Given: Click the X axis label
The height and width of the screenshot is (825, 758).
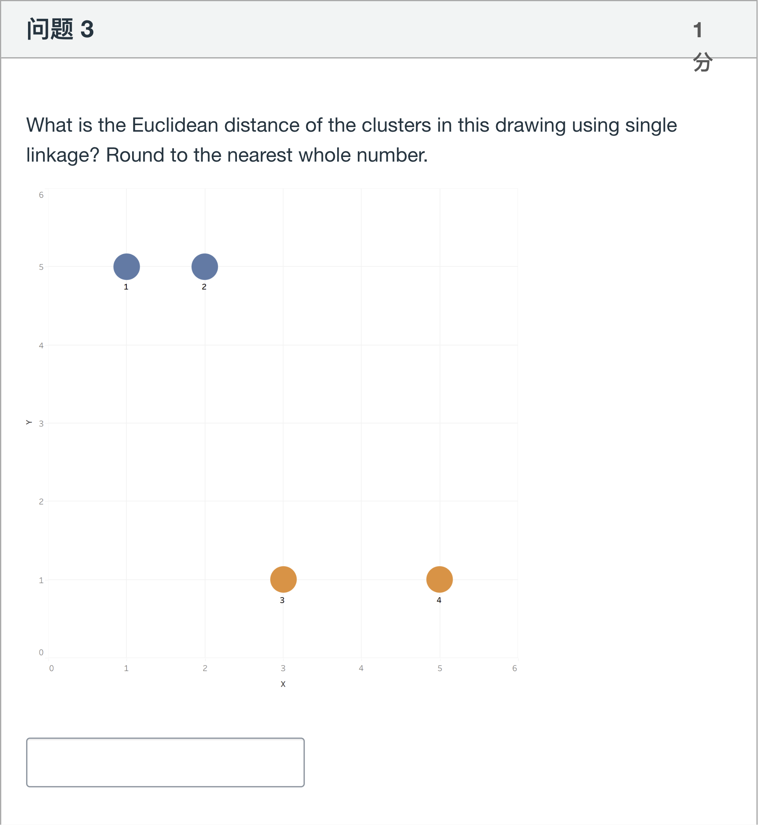Looking at the screenshot, I should (x=283, y=684).
